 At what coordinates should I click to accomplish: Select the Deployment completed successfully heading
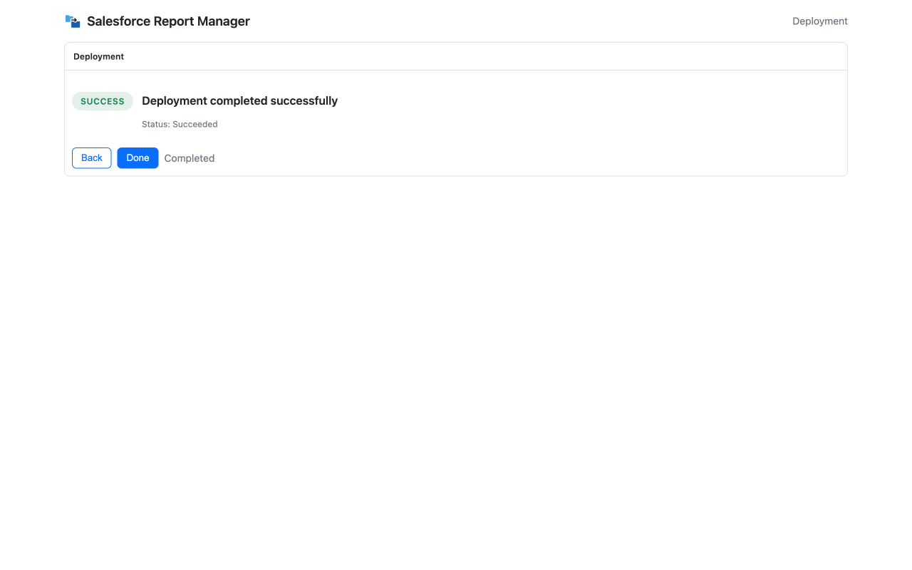point(239,100)
